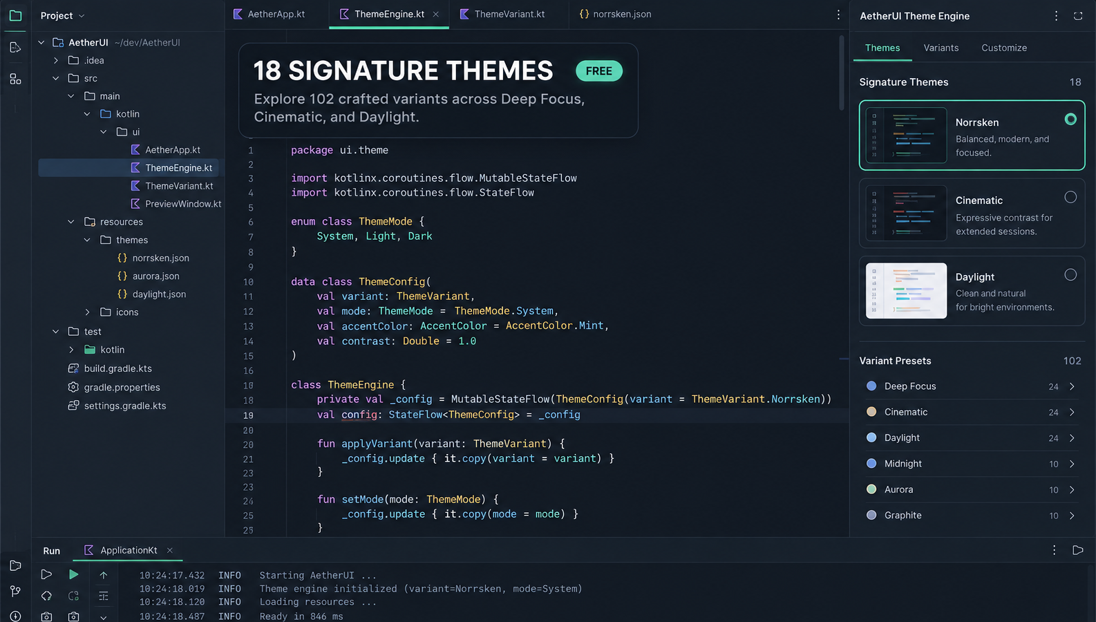Expand the .idea folder
Viewport: 1096px width, 622px height.
click(56, 60)
